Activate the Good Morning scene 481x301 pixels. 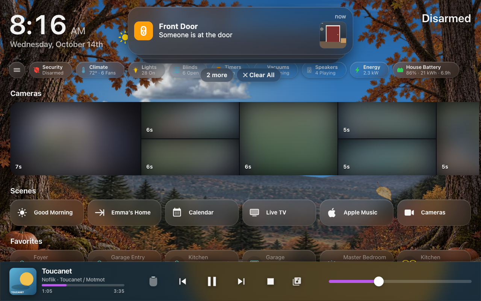tap(47, 213)
